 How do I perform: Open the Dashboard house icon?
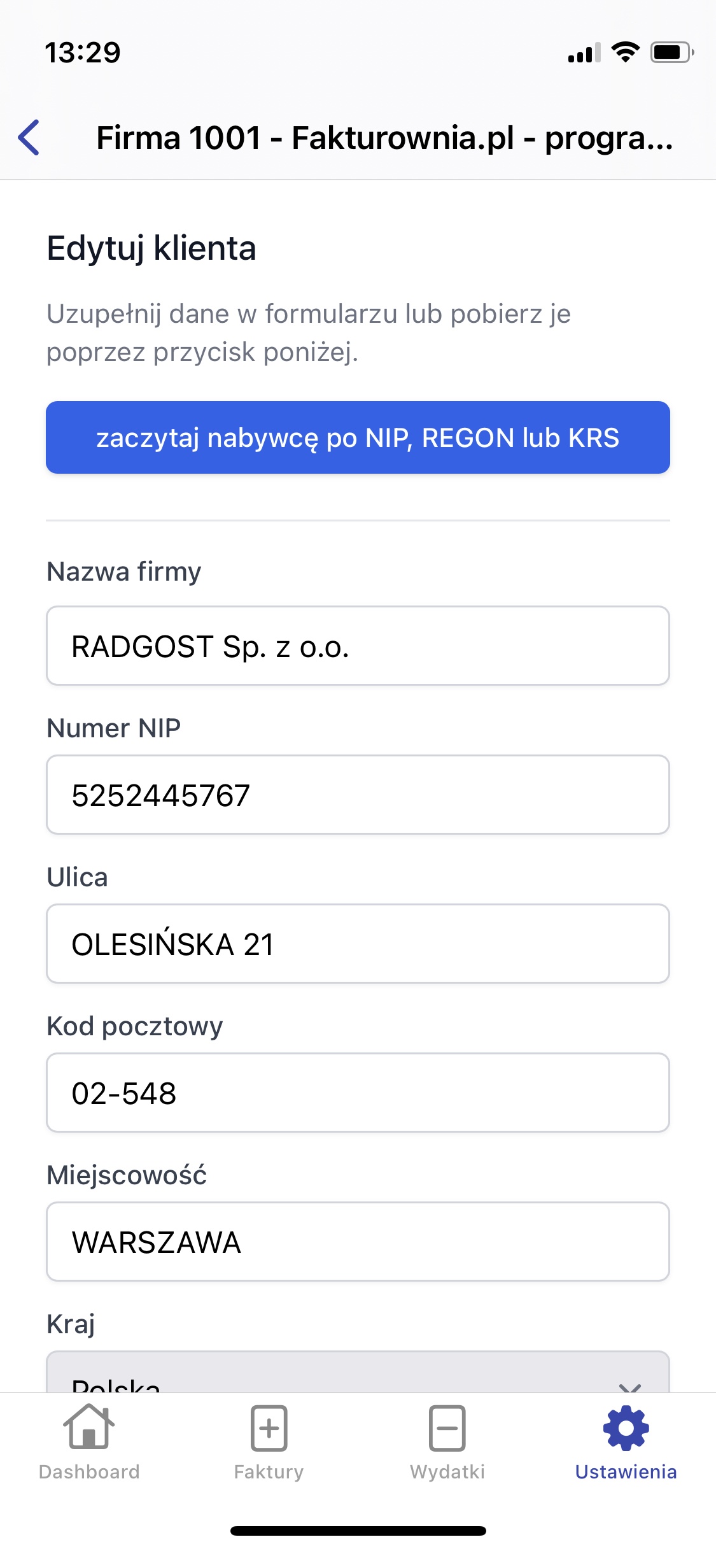pyautogui.click(x=89, y=1427)
